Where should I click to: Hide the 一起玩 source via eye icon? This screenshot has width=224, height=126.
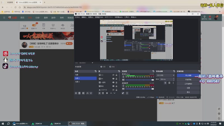tap(113, 82)
